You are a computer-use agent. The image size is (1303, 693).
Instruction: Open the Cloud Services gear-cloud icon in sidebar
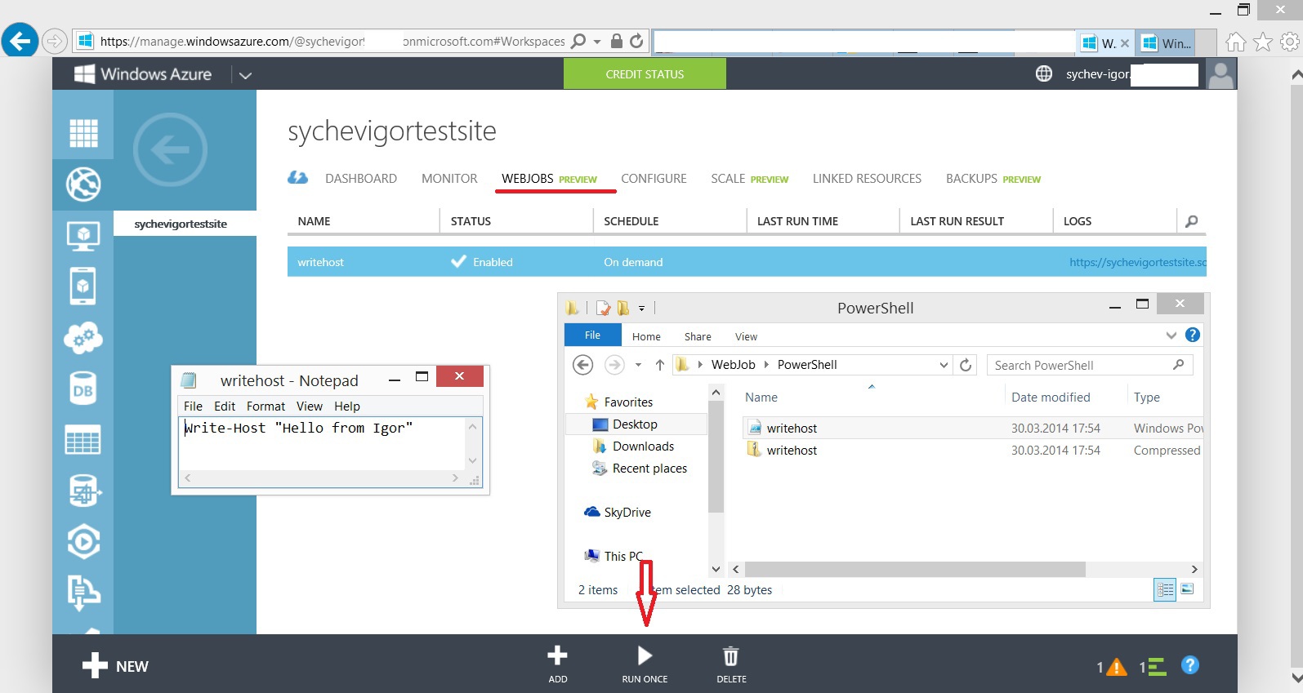pyautogui.click(x=83, y=337)
